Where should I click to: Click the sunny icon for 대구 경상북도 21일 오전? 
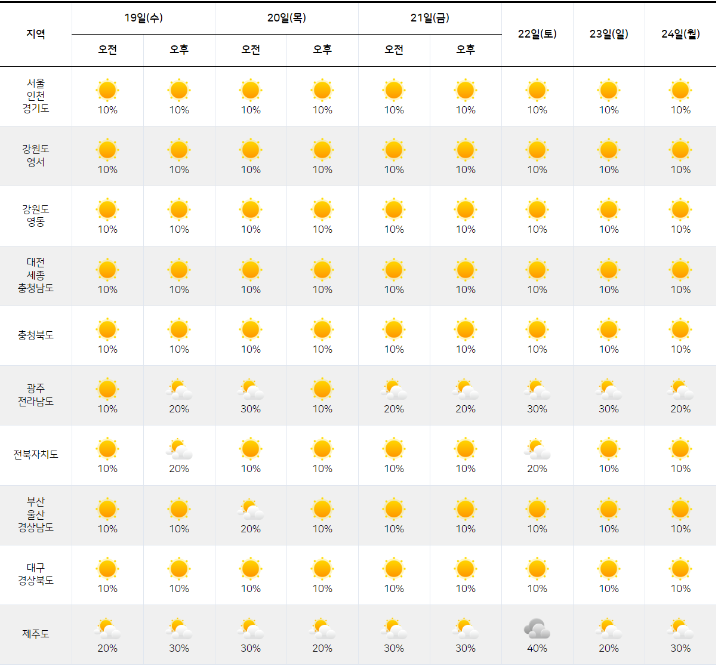[394, 568]
